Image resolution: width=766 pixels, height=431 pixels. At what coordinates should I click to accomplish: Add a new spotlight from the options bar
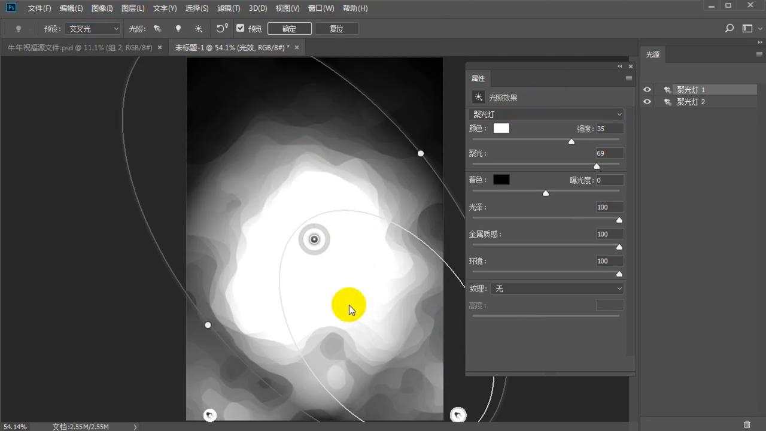(157, 29)
